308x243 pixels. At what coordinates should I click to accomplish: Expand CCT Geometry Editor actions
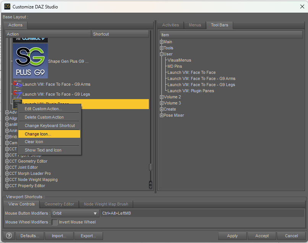pos(7,161)
